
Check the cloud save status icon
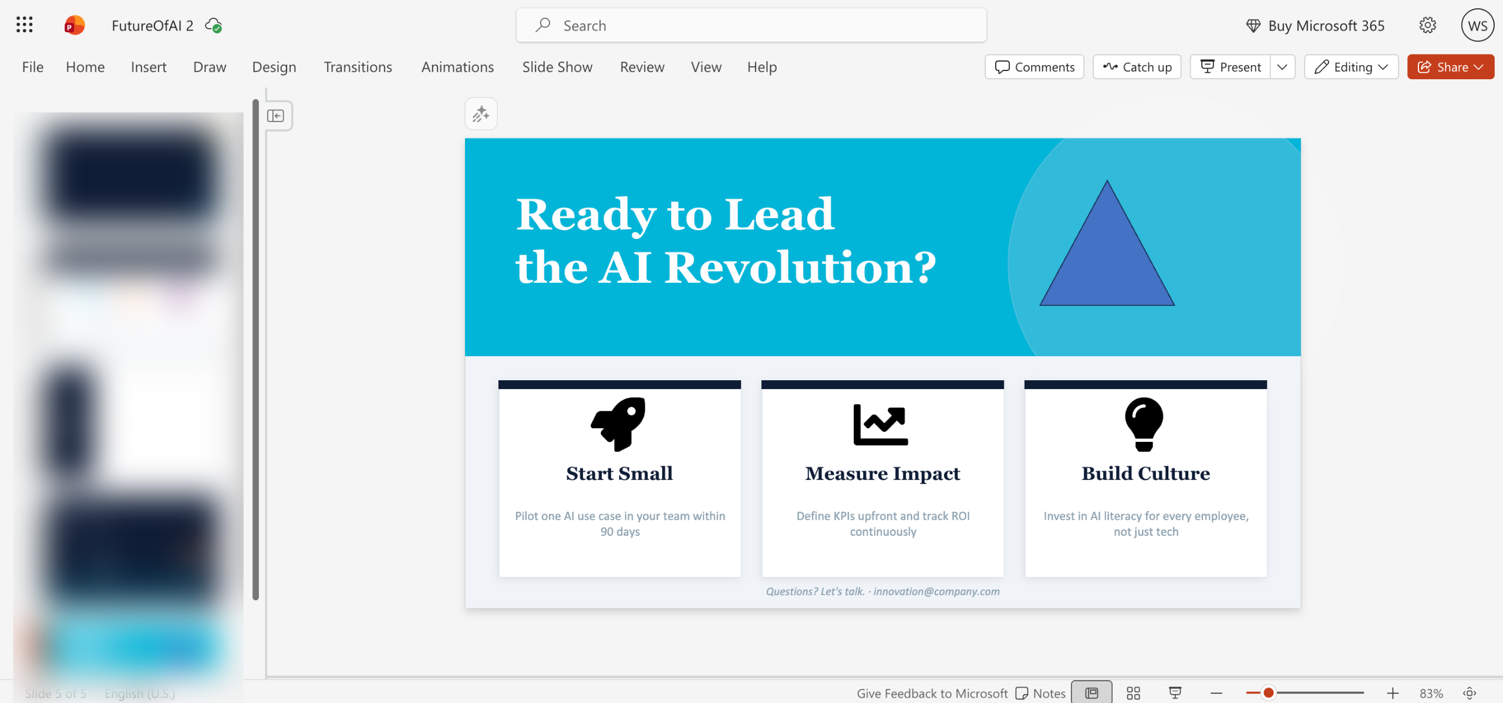[x=213, y=25]
